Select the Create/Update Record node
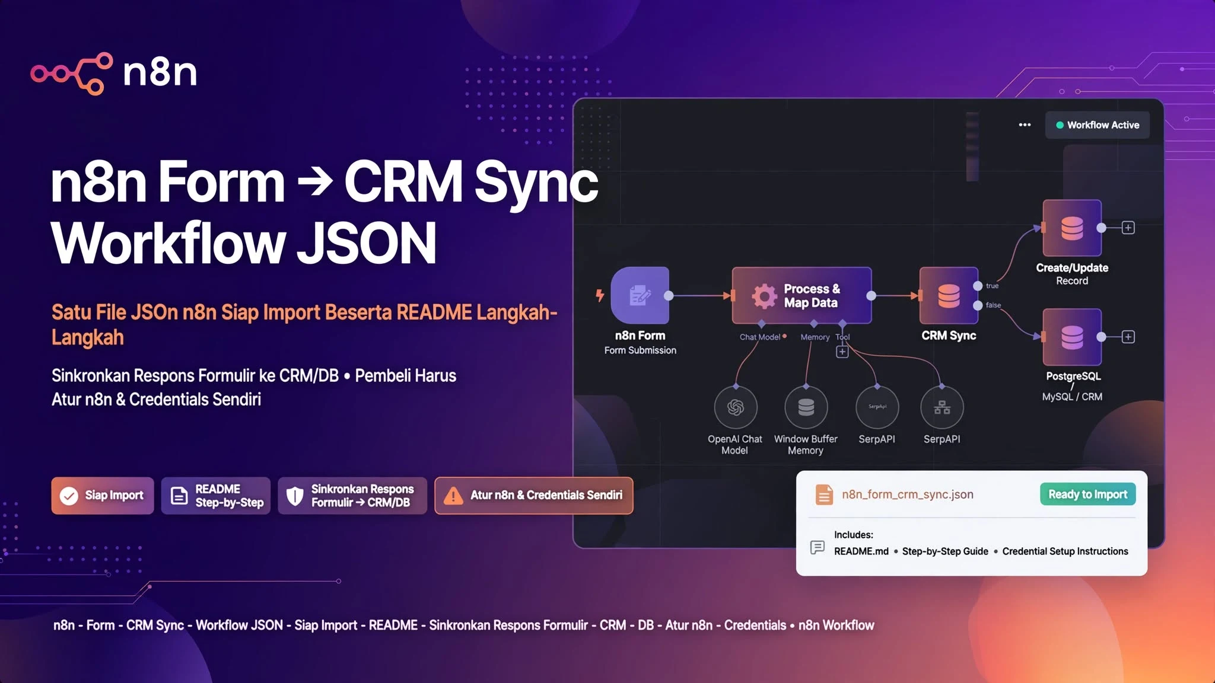 (1072, 228)
